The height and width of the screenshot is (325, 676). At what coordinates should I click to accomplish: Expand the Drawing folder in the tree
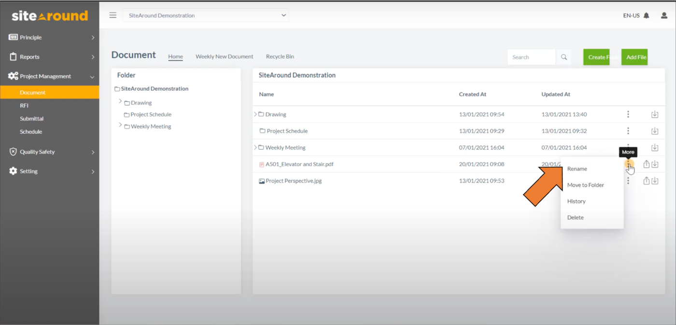(x=120, y=102)
